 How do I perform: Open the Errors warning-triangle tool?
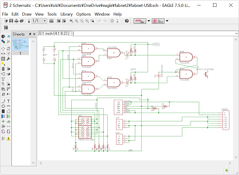click(x=8, y=139)
